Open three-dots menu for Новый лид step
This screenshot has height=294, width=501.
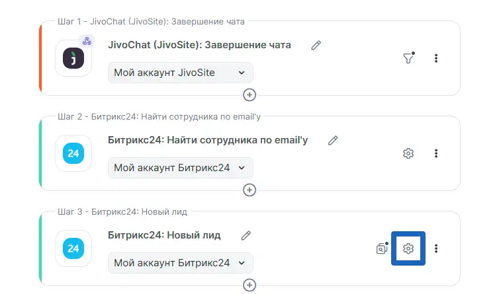(436, 248)
